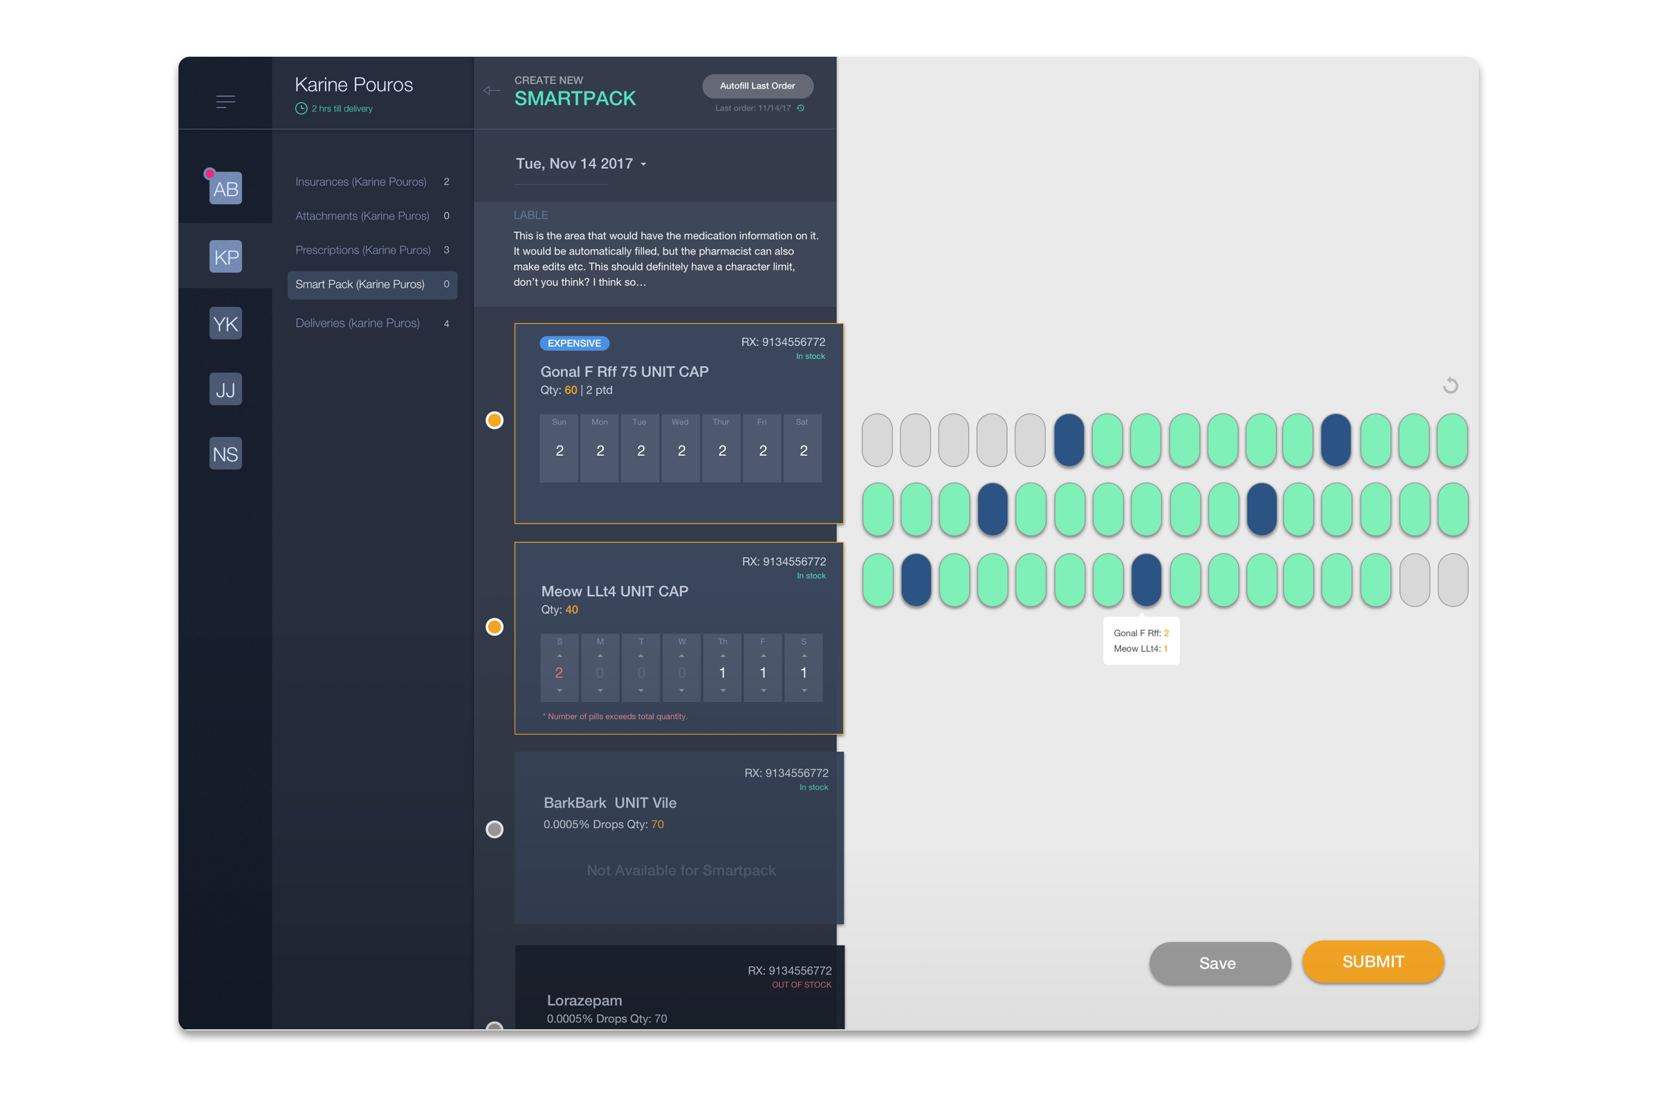Click the Gonal F Rff Wednesday quantity cell
This screenshot has width=1660, height=1097.
681,450
